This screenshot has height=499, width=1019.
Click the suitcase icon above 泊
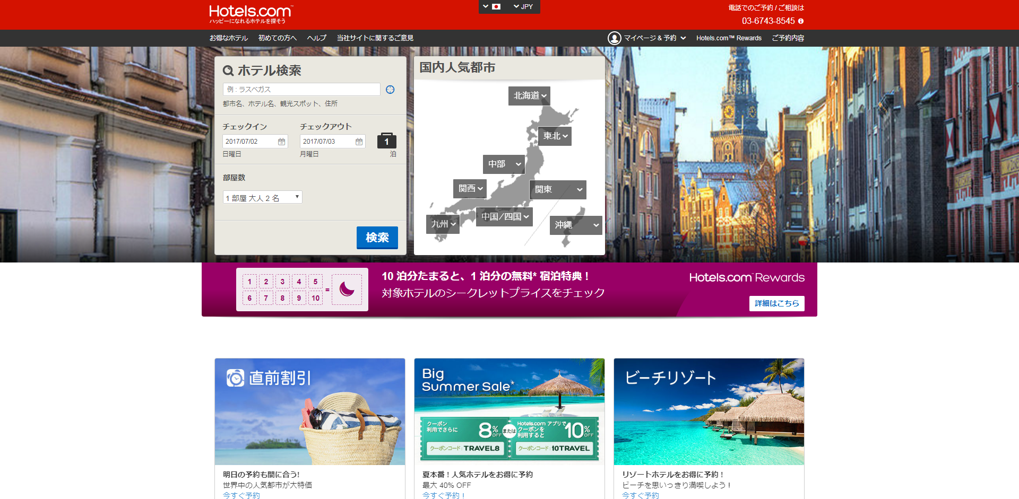pos(387,140)
